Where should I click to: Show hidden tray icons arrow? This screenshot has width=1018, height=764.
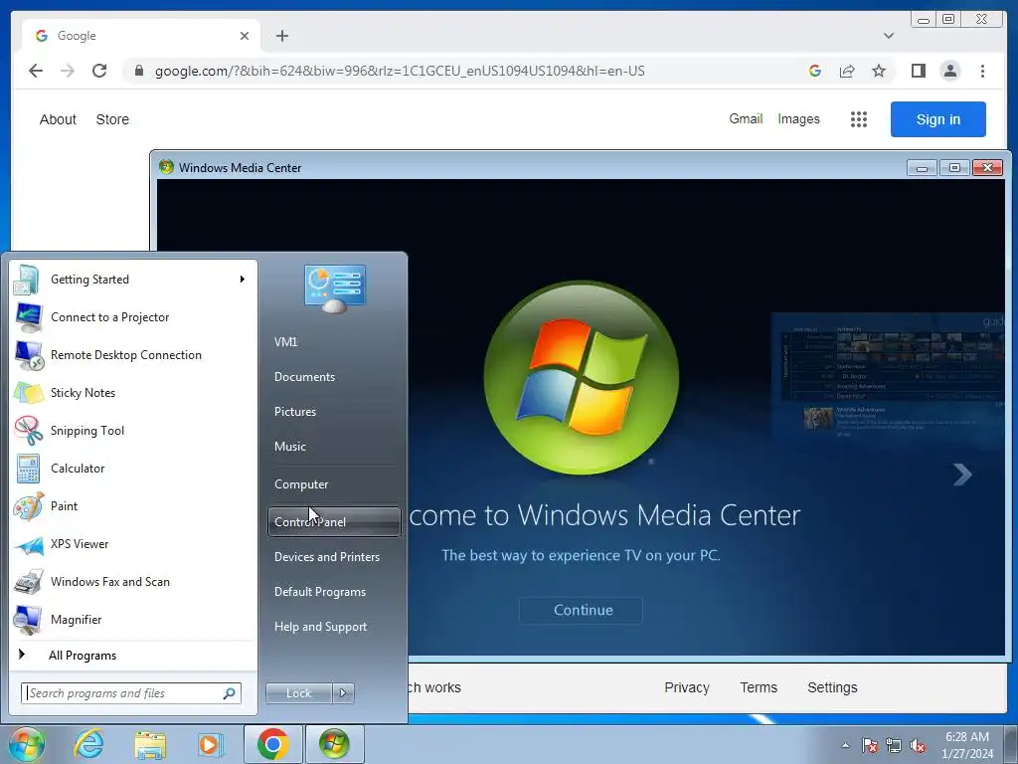845,745
